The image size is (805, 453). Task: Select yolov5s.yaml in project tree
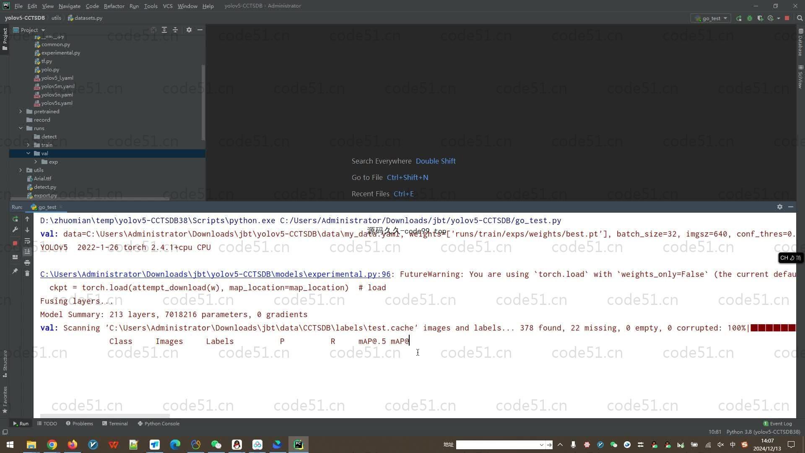57,103
